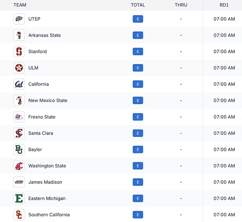Image resolution: width=242 pixels, height=222 pixels.
Task: Click Baylor's 07:00 AM tee time
Action: click(x=224, y=150)
